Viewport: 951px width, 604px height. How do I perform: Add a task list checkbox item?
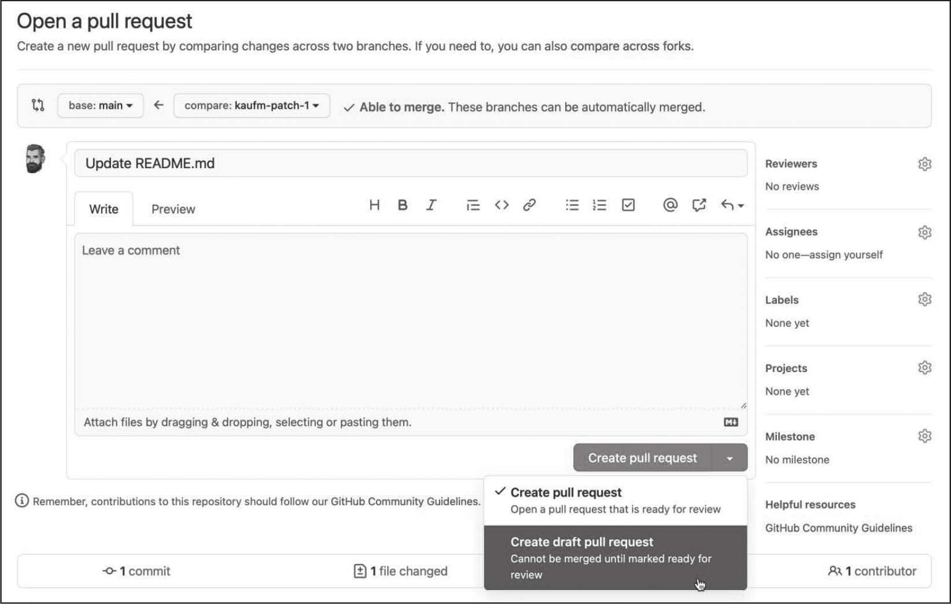click(628, 205)
